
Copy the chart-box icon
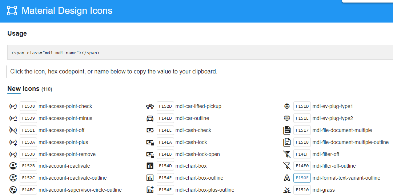point(150,166)
